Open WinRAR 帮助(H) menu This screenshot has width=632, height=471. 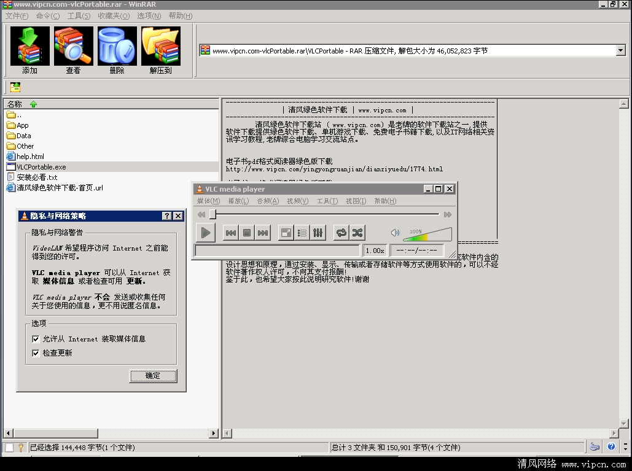click(180, 16)
